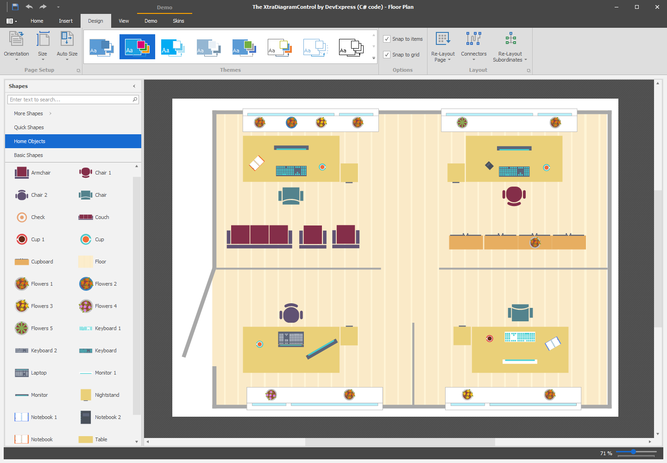Disable the Snap to grid checkbox
This screenshot has width=667, height=463.
387,55
